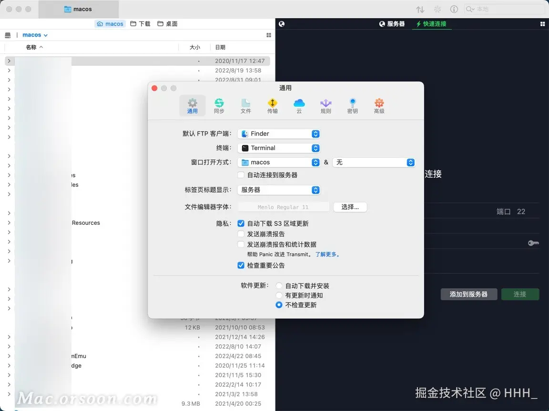Select the file row dated 2021/10/10 08:53
Screen dimensions: 549x411
137,327
